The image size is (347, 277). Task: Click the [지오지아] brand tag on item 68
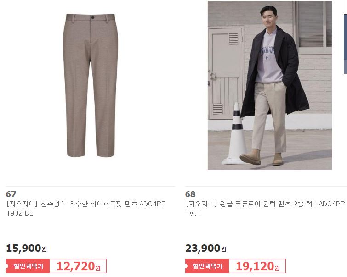pos(201,204)
